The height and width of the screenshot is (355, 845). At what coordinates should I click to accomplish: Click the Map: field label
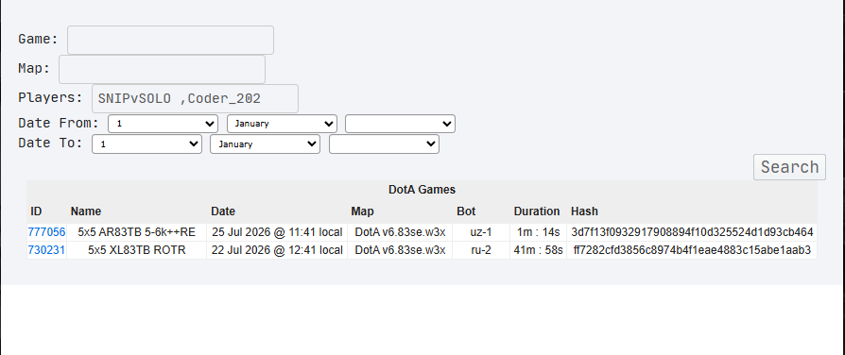pos(34,68)
